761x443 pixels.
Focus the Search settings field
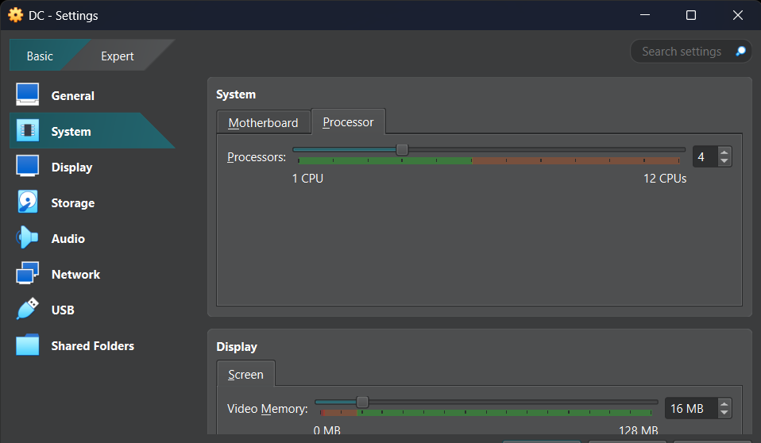pos(682,52)
